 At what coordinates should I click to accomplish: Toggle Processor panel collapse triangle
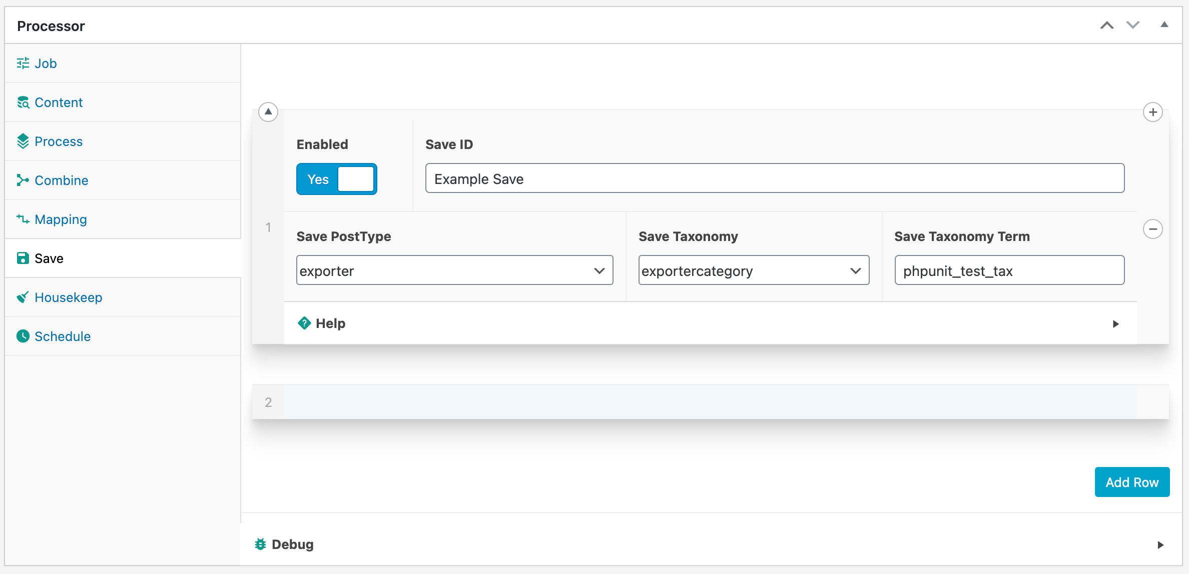click(x=1164, y=24)
